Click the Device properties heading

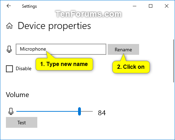pyautogui.click(x=54, y=26)
